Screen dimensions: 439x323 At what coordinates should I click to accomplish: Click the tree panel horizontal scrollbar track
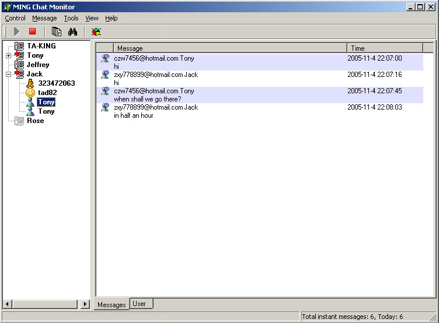[45, 304]
